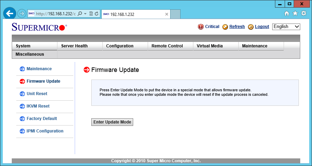The height and width of the screenshot is (166, 312).
Task: Go to browser home page icon
Action: pyautogui.click(x=287, y=13)
